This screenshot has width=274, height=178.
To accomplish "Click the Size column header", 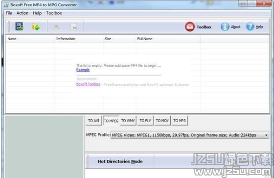I will [x=108, y=39].
